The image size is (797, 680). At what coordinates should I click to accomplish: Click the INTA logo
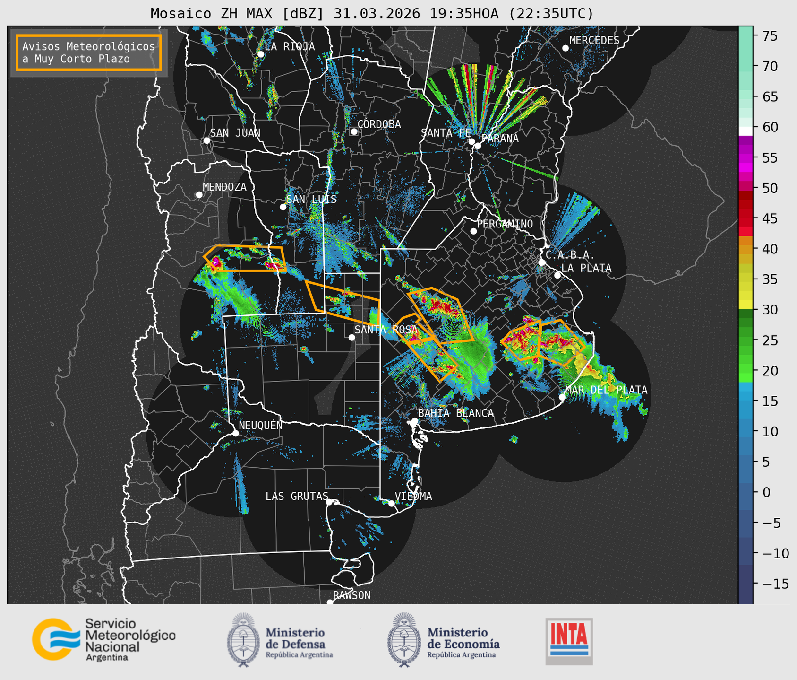click(x=569, y=641)
